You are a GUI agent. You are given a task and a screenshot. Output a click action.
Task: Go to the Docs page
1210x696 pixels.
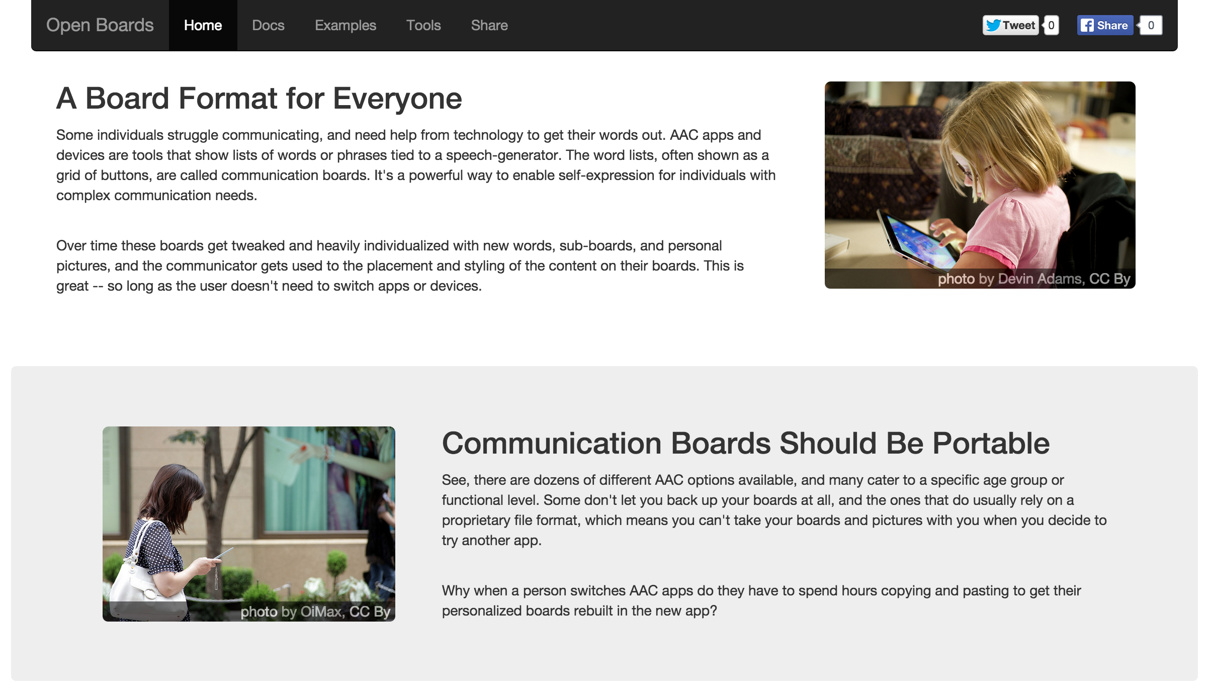pyautogui.click(x=268, y=25)
